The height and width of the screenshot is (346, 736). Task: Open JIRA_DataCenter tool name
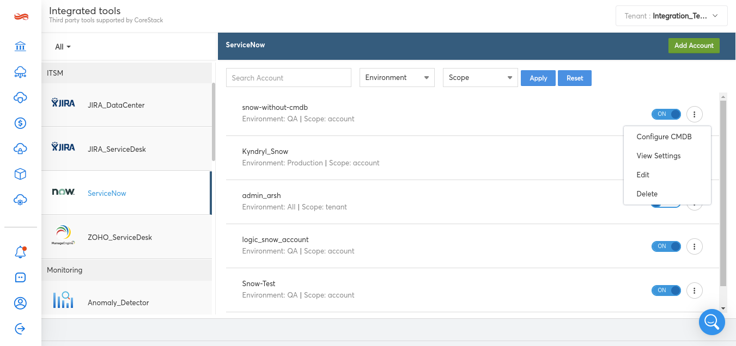[x=116, y=105]
